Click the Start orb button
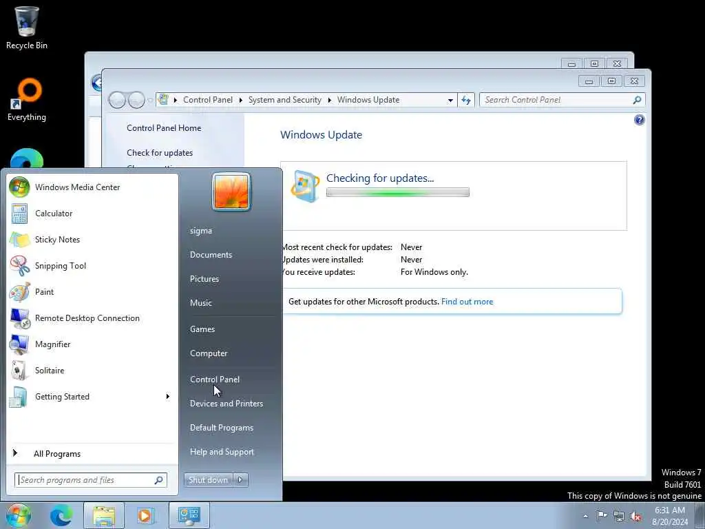This screenshot has height=529, width=705. (x=19, y=515)
